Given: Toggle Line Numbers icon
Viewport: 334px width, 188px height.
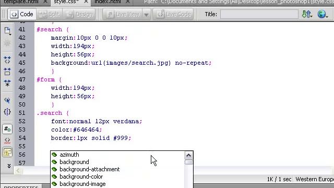Looking at the screenshot, I should 7,129.
